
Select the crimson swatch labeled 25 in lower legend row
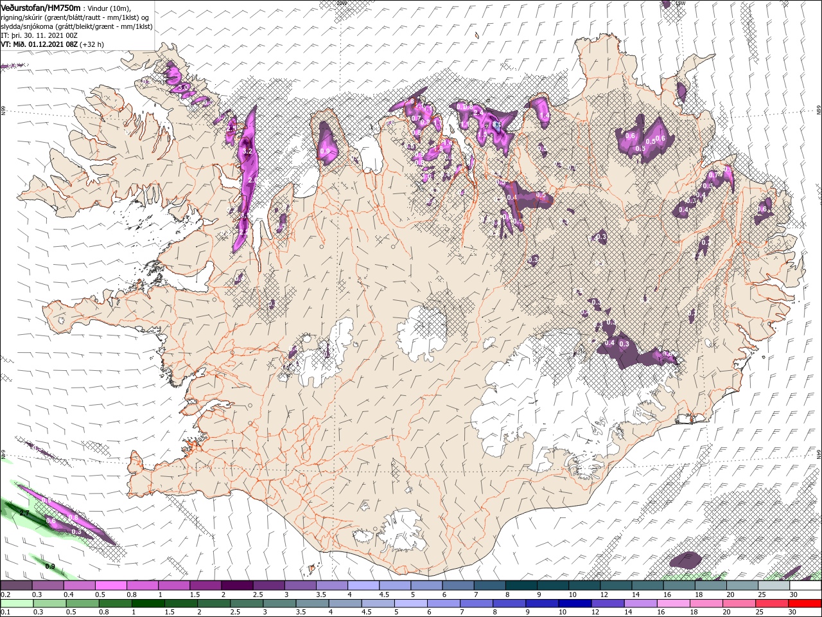772,604
